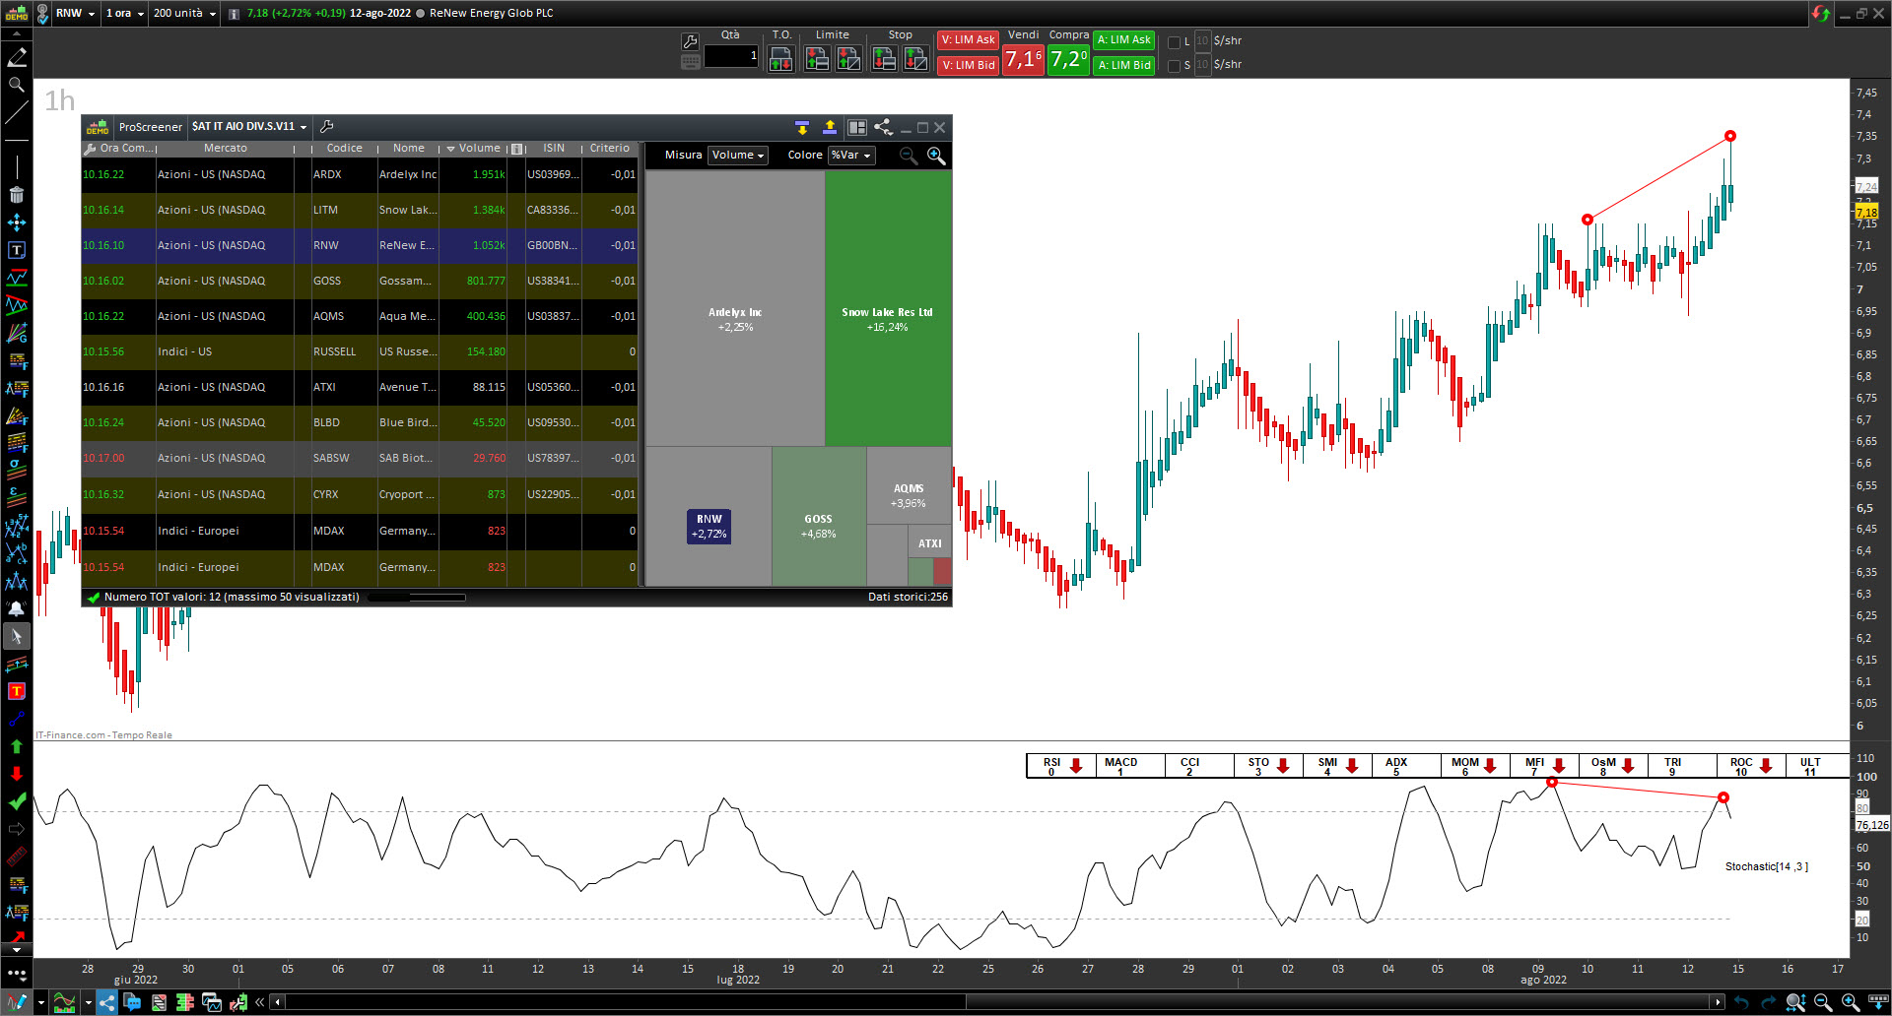Select the eraser drawing tool
Screen dimensions: 1892x1016
coord(17,57)
